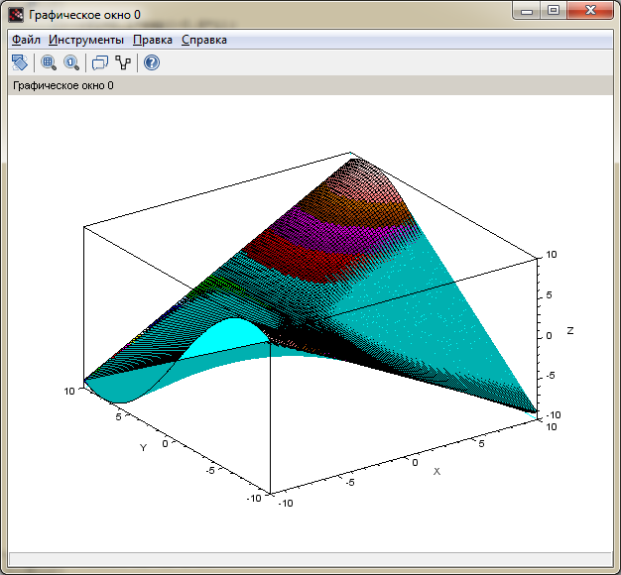Open the Справка menu
621x575 pixels.
click(x=204, y=40)
